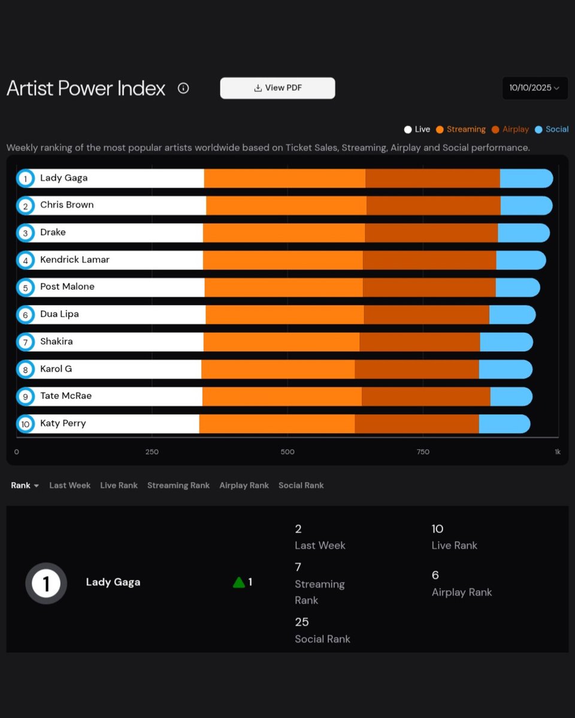Click rank badge 5 on the Post Malone bar
The height and width of the screenshot is (718, 575).
coord(25,287)
